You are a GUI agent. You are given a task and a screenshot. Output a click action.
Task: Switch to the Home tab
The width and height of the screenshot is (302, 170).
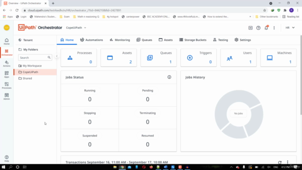coord(67,40)
